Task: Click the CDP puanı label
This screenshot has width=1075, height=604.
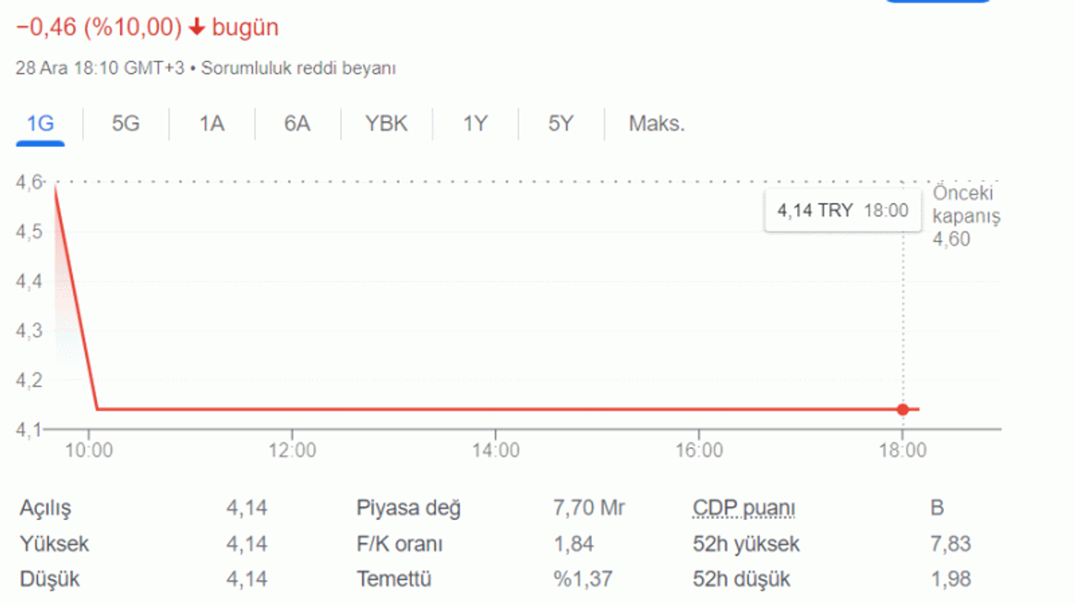Action: [x=744, y=508]
